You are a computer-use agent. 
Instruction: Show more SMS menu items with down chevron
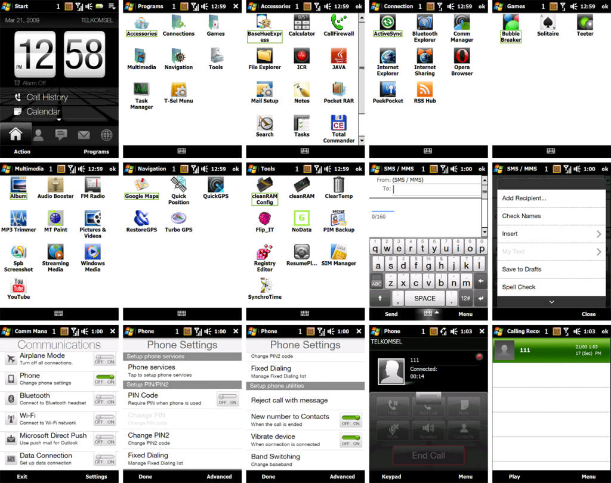[x=551, y=302]
